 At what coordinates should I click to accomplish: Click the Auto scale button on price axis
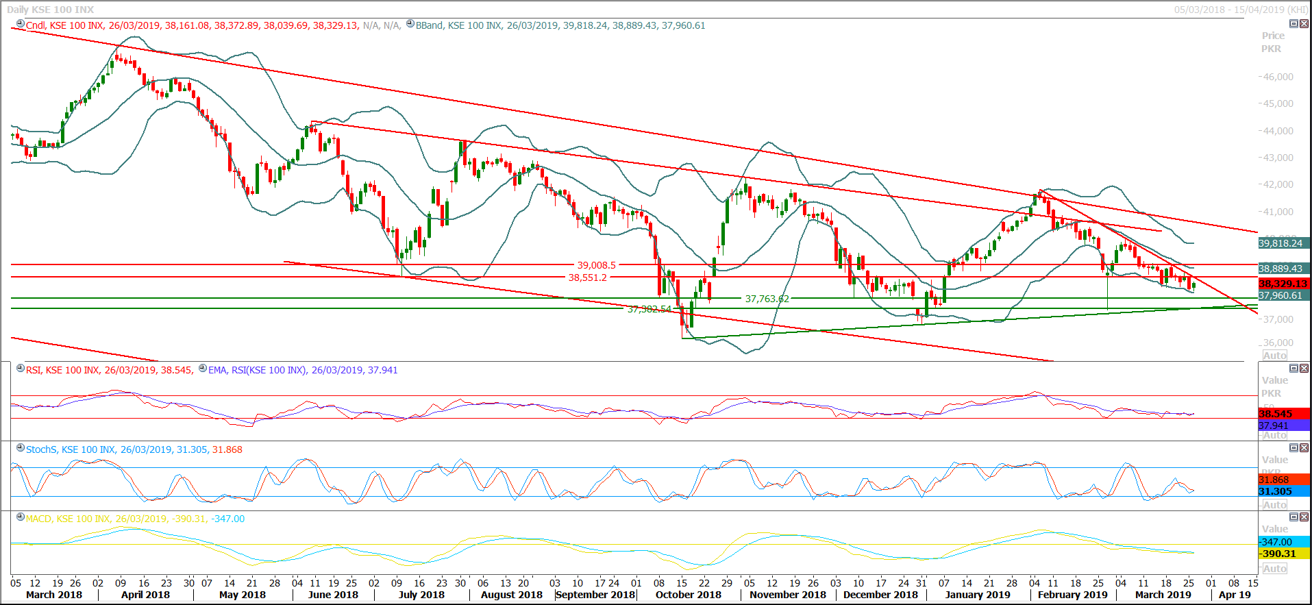point(1275,356)
